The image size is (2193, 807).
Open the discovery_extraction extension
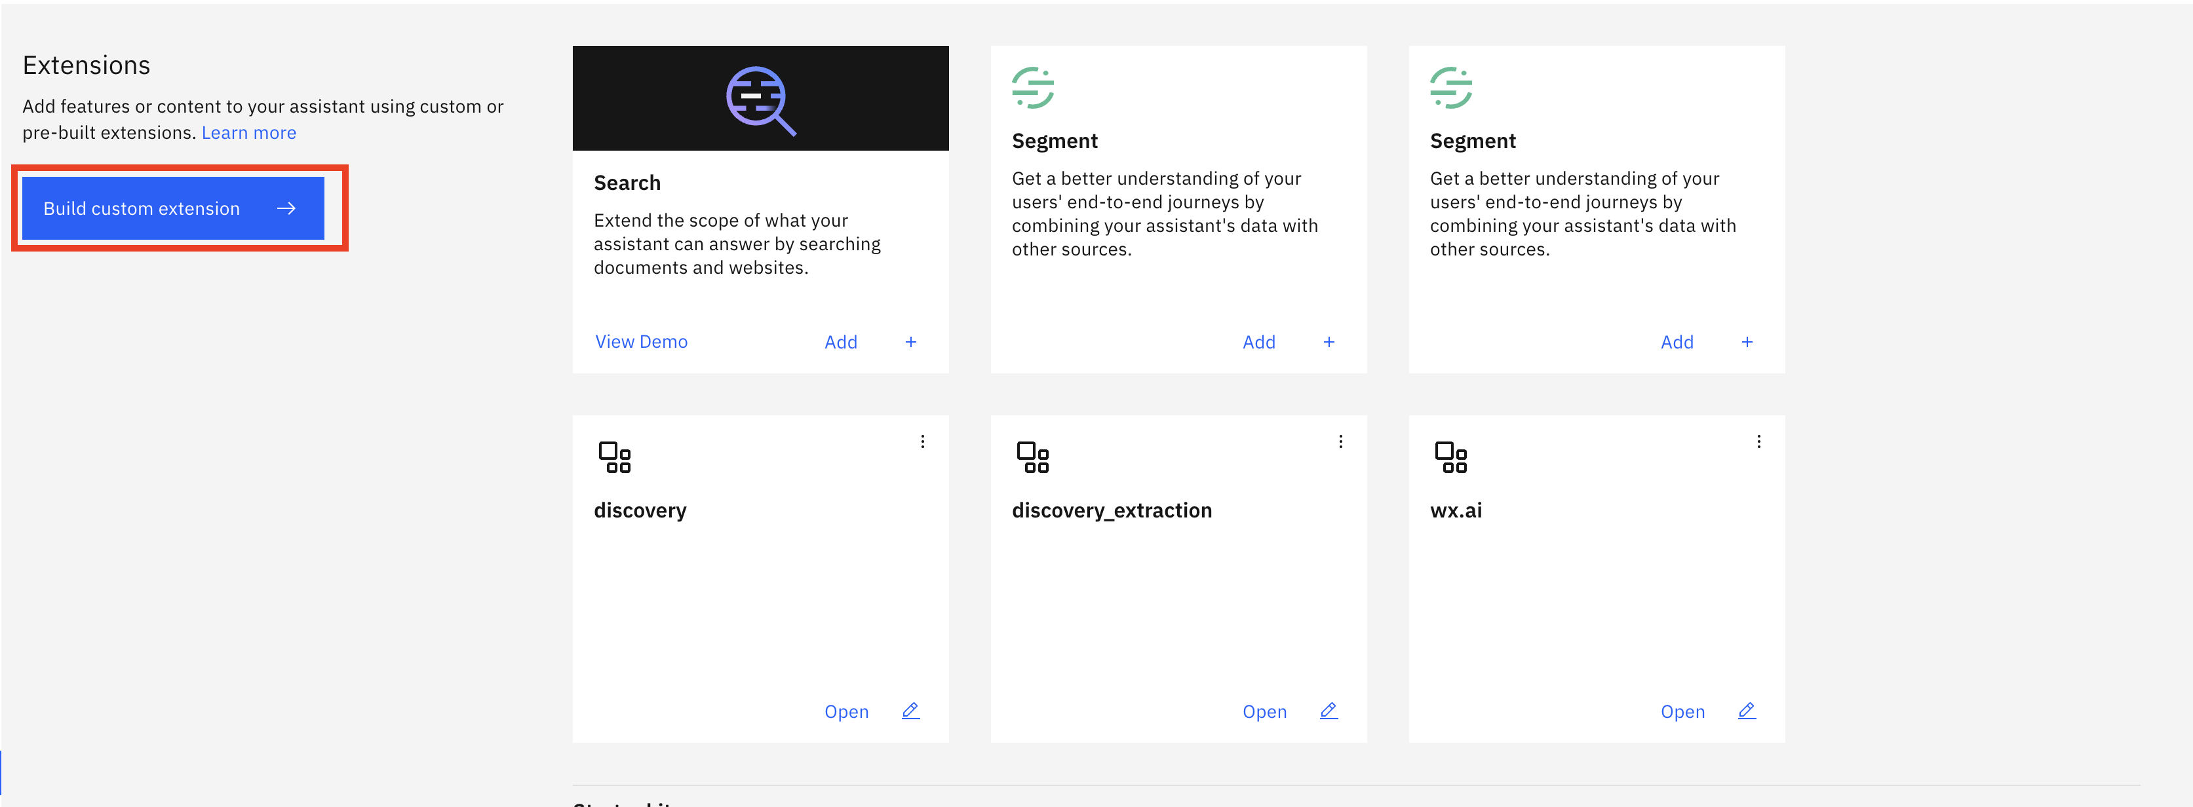tap(1264, 711)
